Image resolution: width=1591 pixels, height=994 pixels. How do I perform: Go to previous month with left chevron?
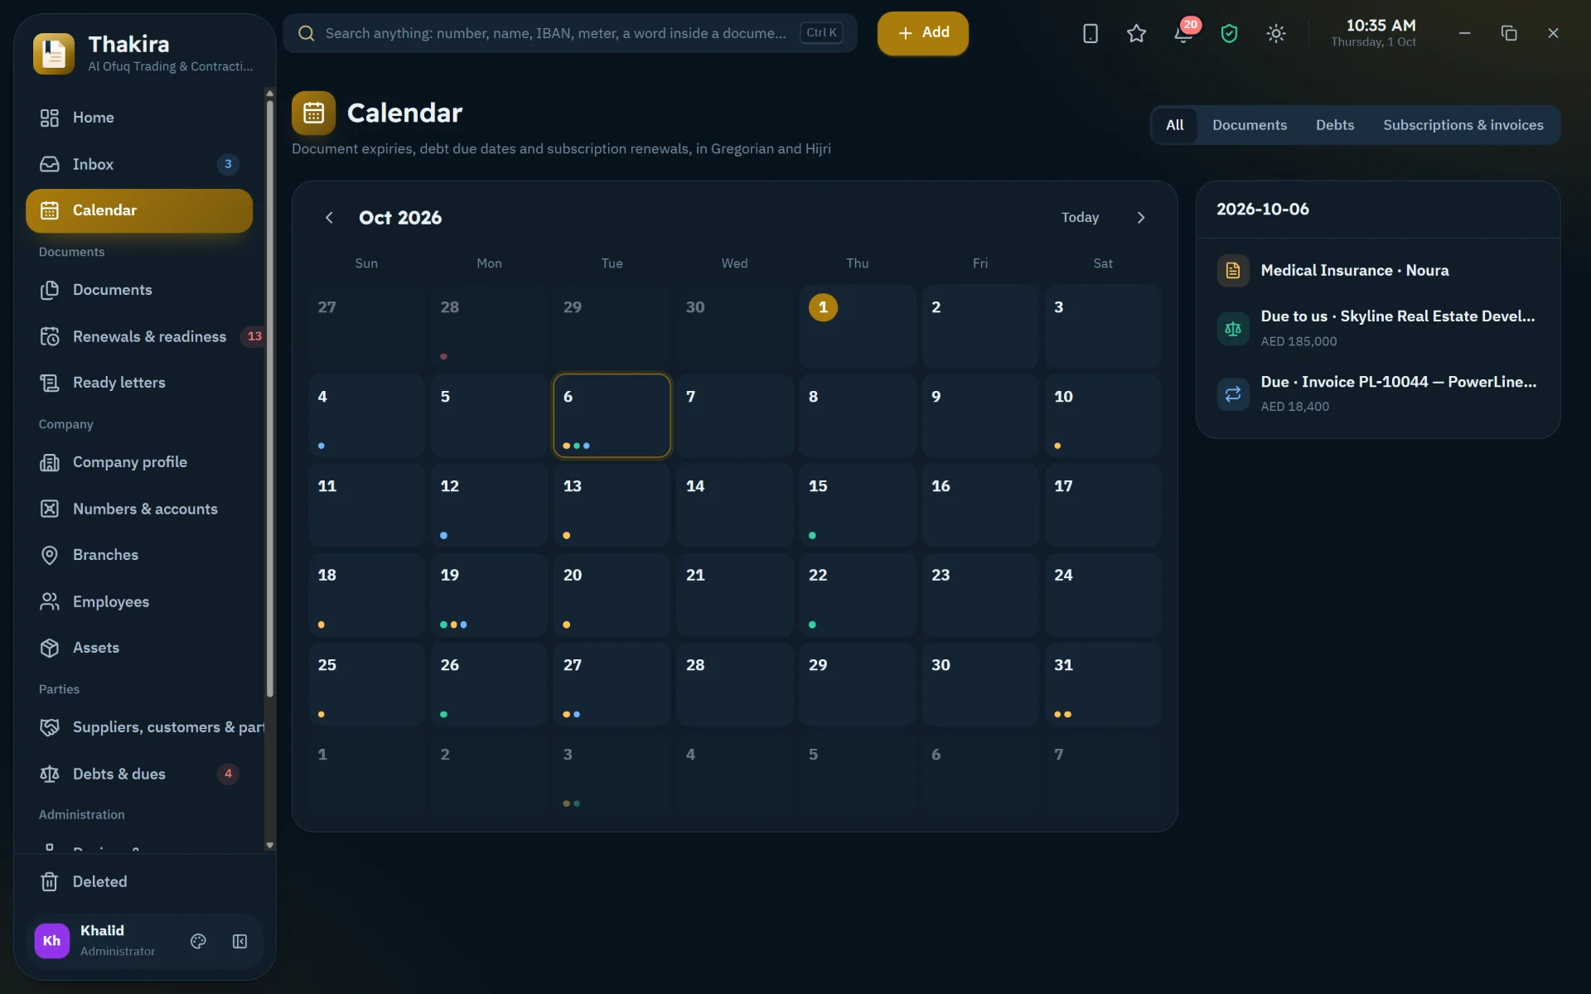(x=329, y=217)
